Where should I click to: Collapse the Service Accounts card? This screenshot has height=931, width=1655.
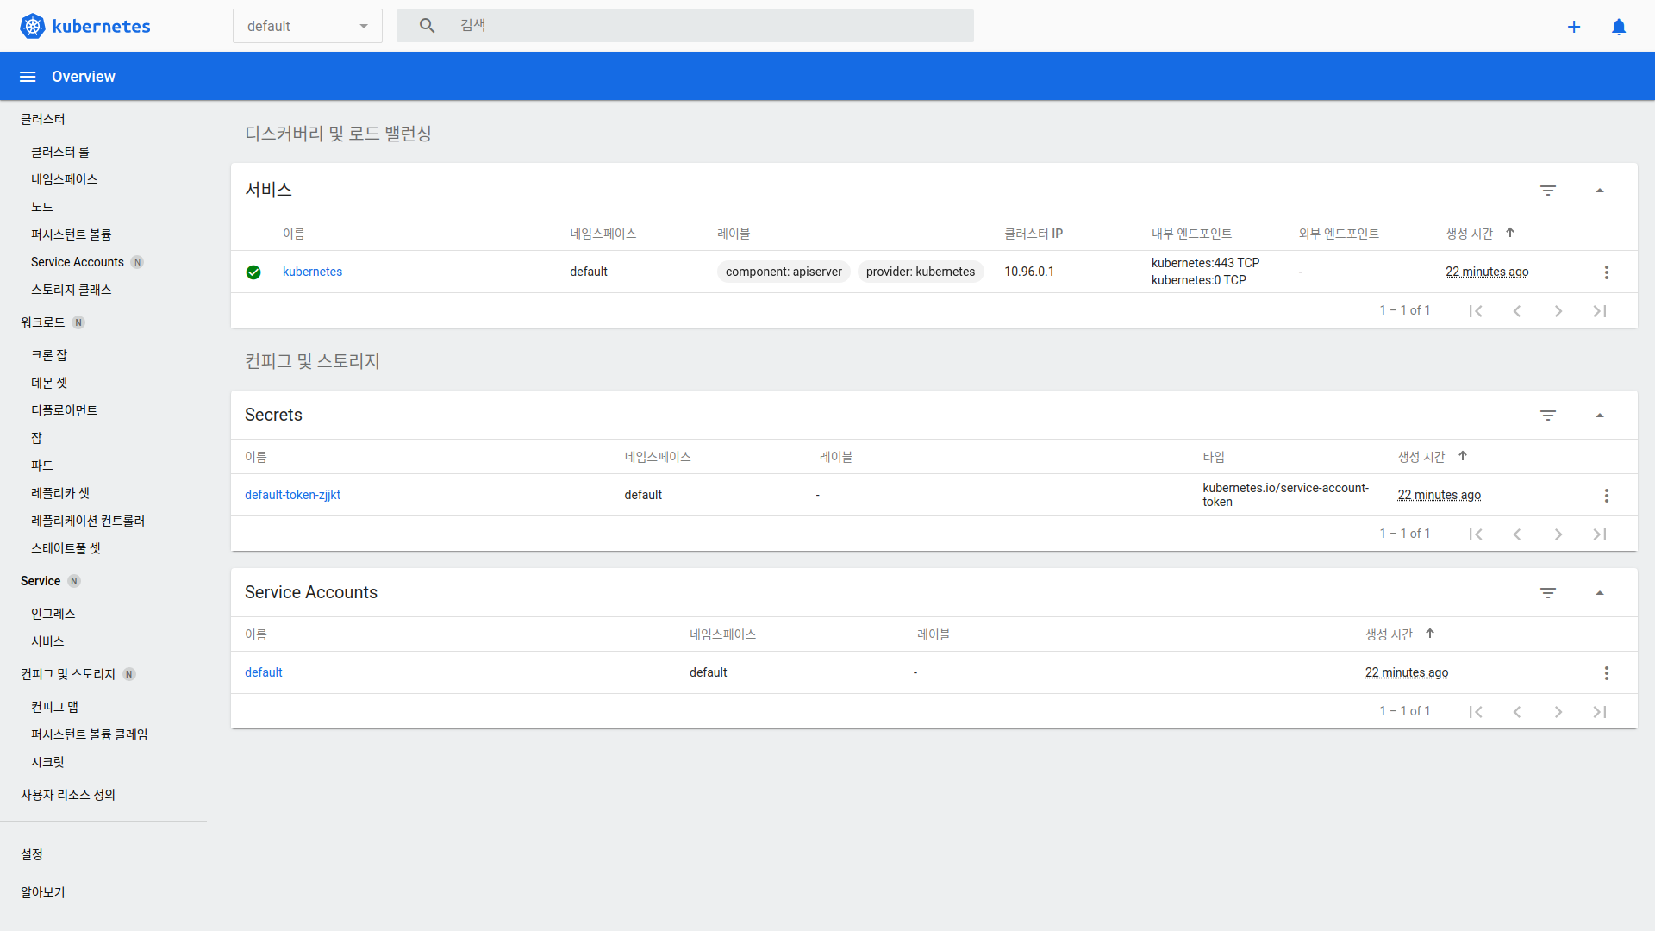pos(1600,593)
